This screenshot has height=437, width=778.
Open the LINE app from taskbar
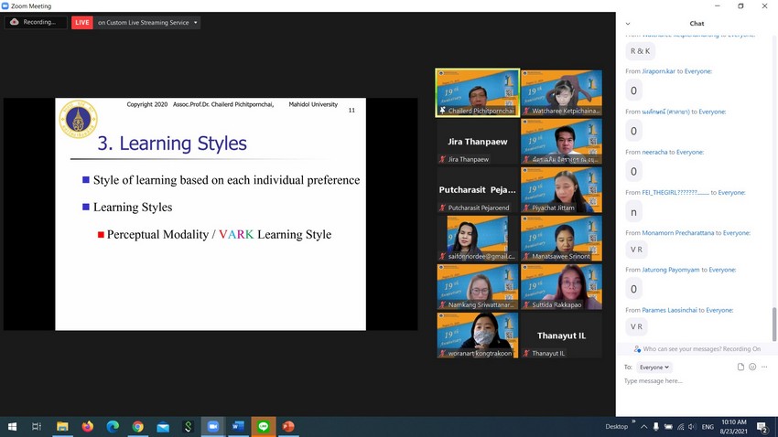click(x=264, y=426)
